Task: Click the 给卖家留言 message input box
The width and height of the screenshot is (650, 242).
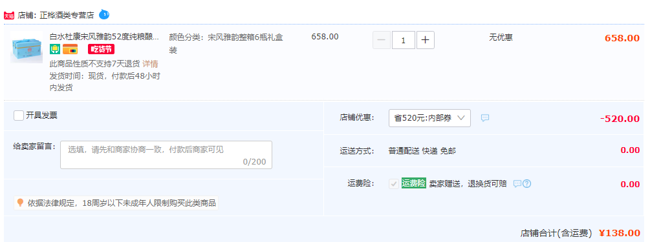Action: 166,155
